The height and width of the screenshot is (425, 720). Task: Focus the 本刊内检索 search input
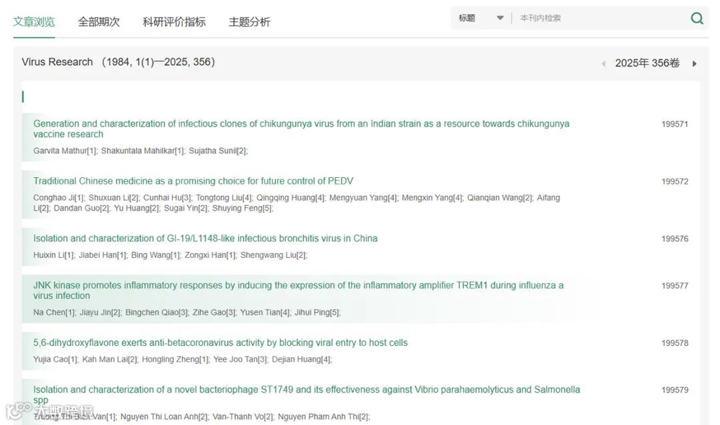(x=601, y=19)
